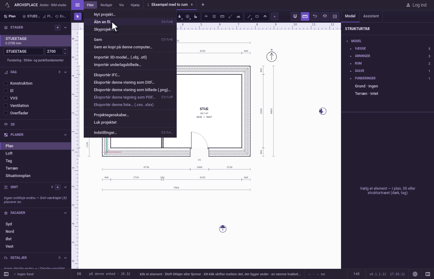This screenshot has height=279, width=434.
Task: Choose Nyt projekt… from Filer menu
Action: (130, 15)
